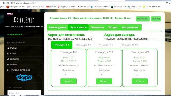The image size is (171, 96).
Task: Click Купить under Площадки №2
Action: point(104,81)
